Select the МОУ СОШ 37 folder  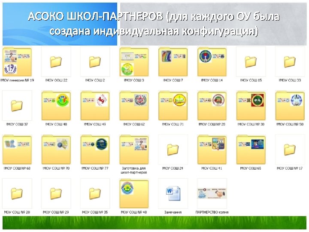pos(17,106)
